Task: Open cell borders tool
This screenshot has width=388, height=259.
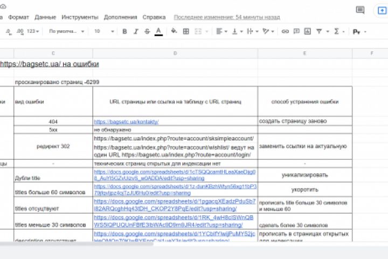Action: tap(186, 31)
